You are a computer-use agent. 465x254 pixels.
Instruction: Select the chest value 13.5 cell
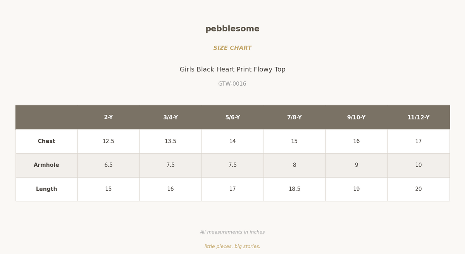(170, 142)
